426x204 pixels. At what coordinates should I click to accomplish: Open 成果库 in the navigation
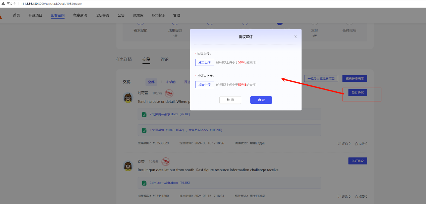click(139, 15)
